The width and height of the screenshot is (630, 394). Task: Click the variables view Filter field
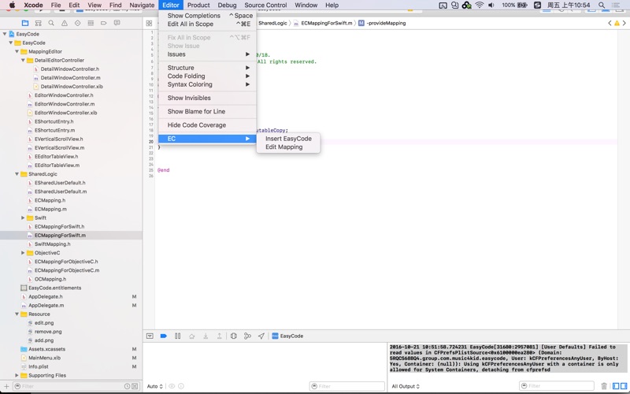coord(347,386)
